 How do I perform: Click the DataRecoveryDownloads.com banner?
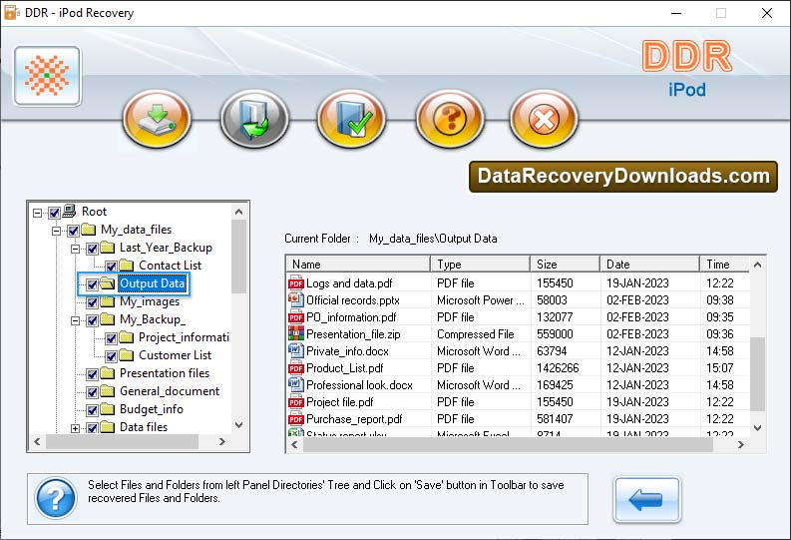(x=623, y=177)
